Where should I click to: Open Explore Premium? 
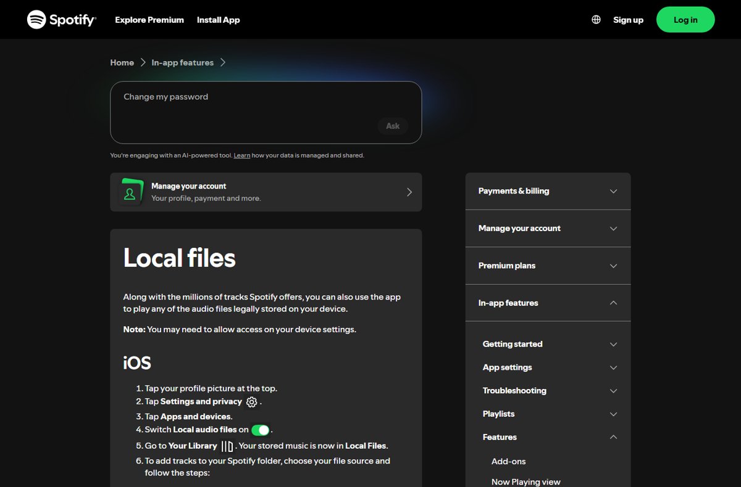click(149, 20)
